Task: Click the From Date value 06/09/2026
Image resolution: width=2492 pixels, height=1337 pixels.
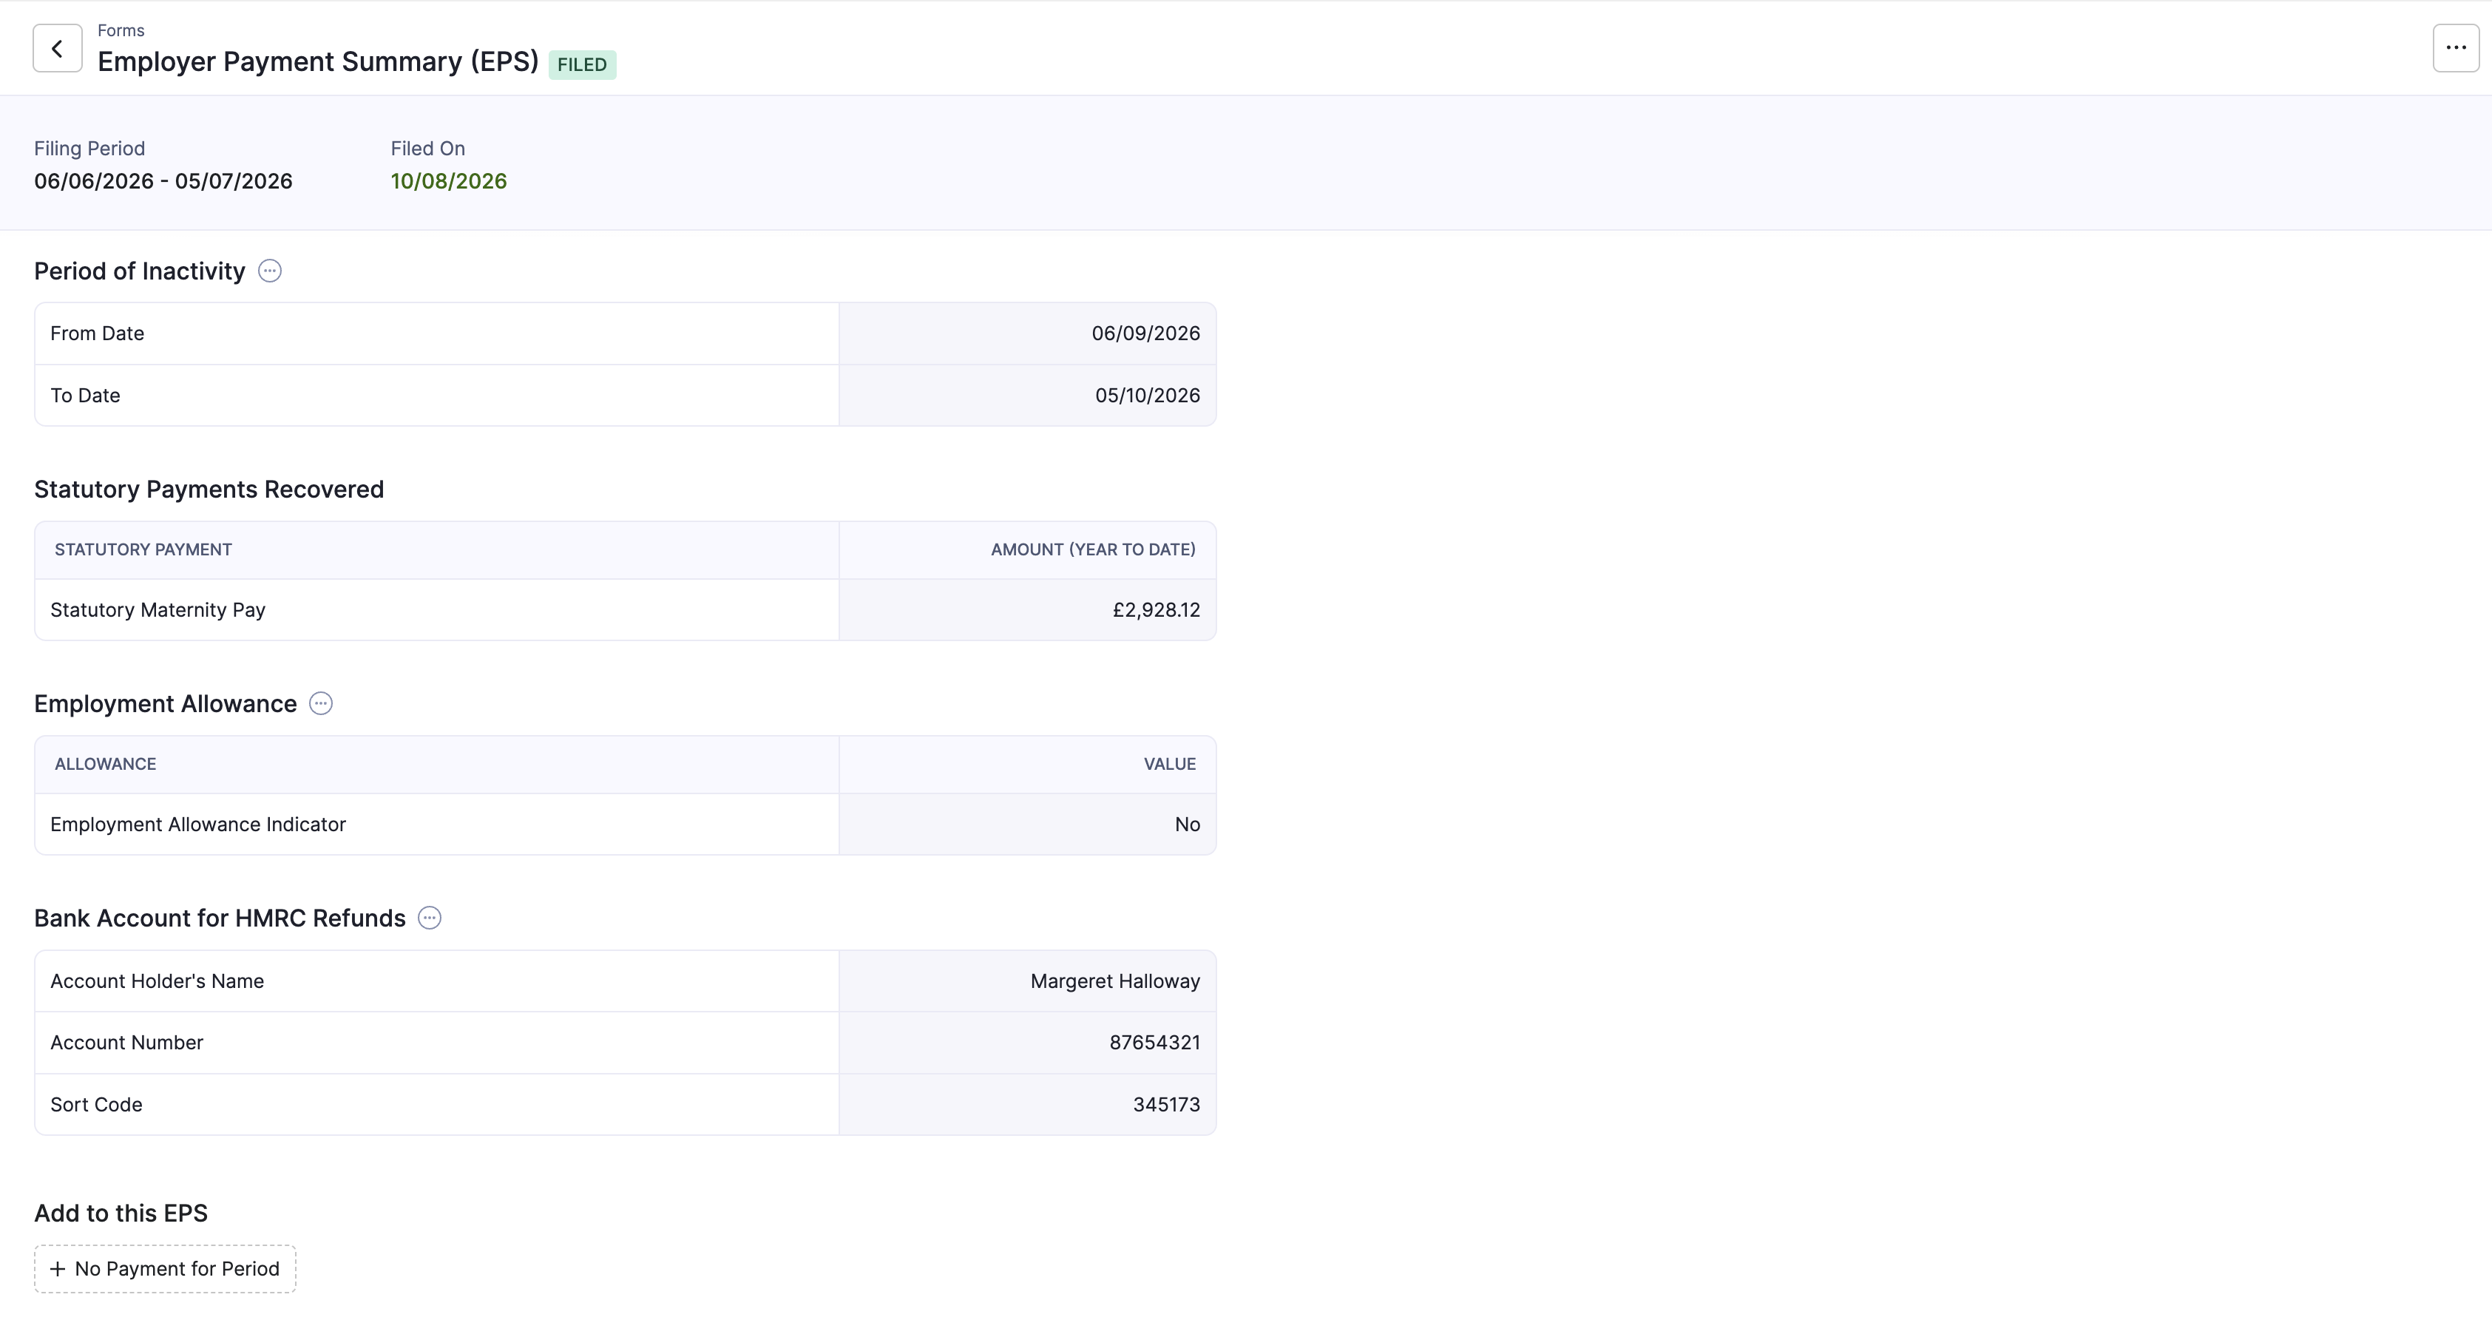Action: click(1145, 333)
